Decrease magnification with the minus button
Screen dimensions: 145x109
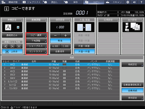tap(55, 35)
